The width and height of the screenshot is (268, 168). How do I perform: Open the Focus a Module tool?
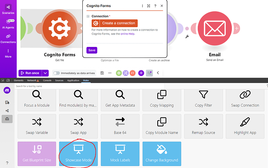[x=37, y=100]
